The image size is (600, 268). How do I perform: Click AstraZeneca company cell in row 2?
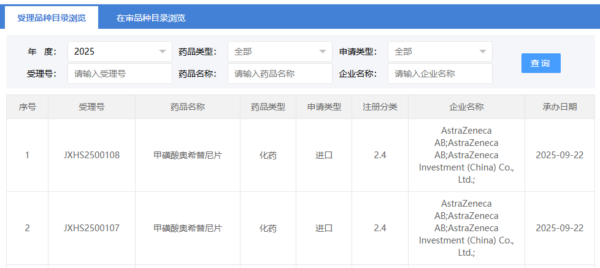point(466,228)
